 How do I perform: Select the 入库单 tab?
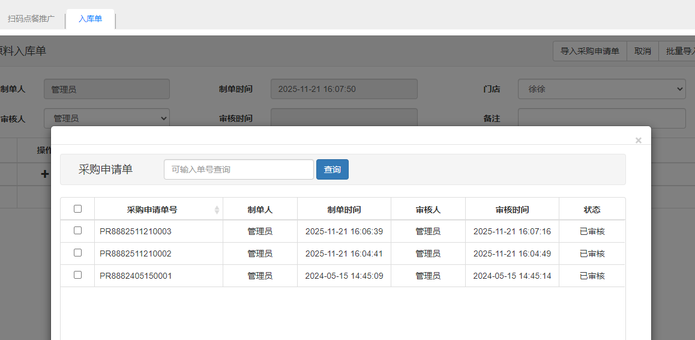click(90, 19)
